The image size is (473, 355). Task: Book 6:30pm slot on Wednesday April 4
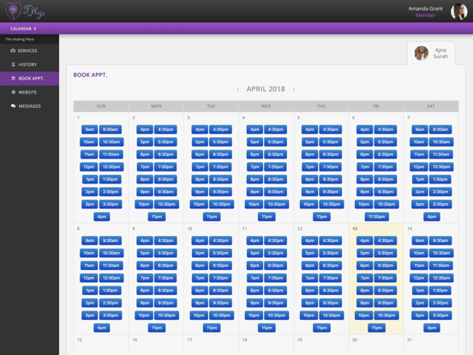[275, 154]
